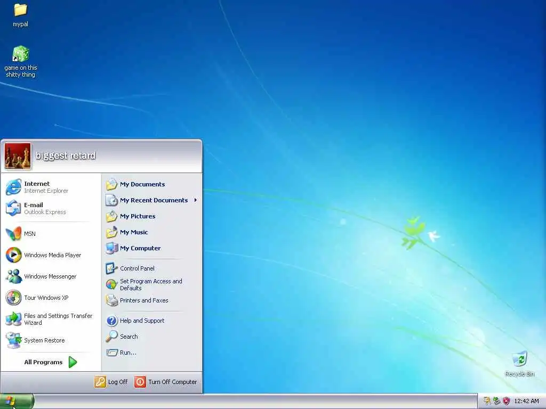
Task: Click the Start button on taskbar
Action: pyautogui.click(x=17, y=401)
